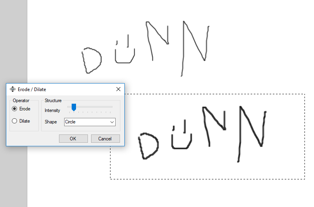Close the Erode / Dilate dialog
Image resolution: width=314 pixels, height=207 pixels.
click(118, 90)
